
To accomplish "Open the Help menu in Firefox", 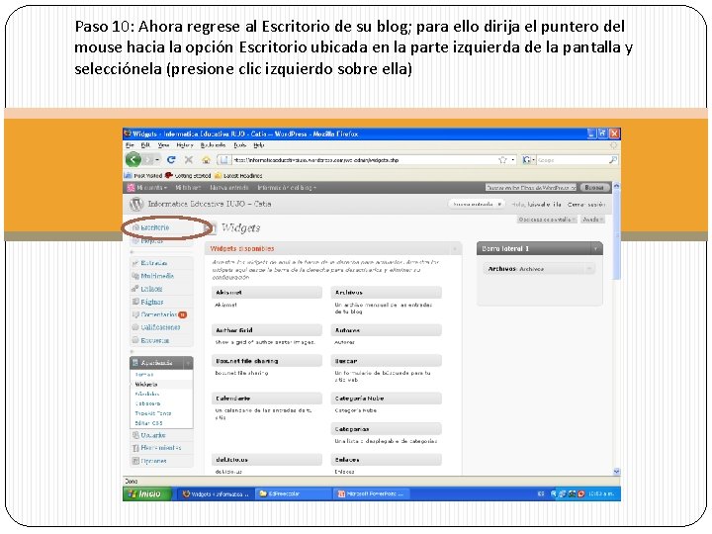I will coord(259,145).
